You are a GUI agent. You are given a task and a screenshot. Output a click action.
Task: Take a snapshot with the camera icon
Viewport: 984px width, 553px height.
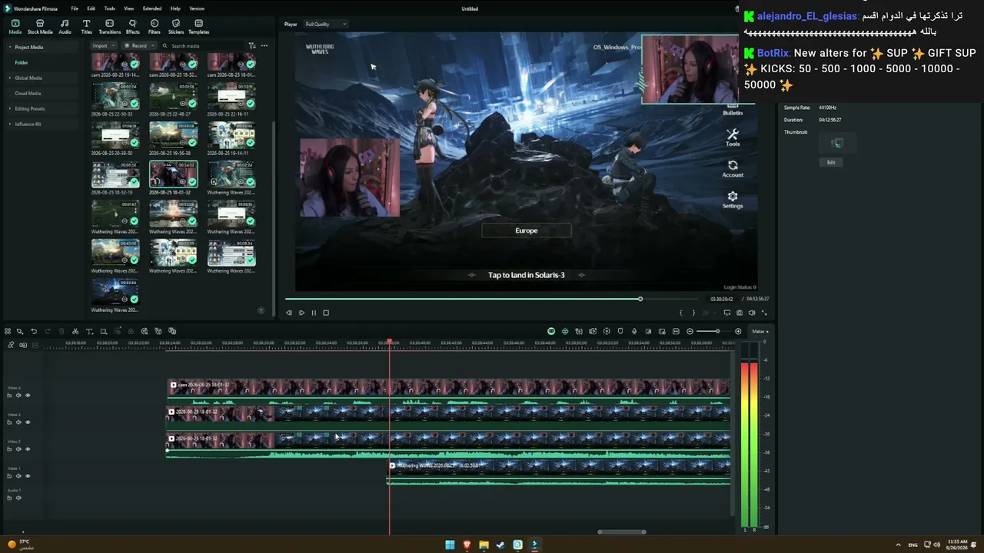point(740,313)
